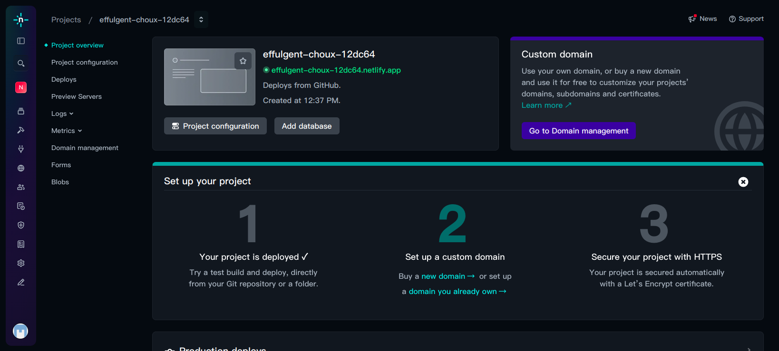Open the audit log document-clock icon
779x351 pixels.
click(21, 206)
